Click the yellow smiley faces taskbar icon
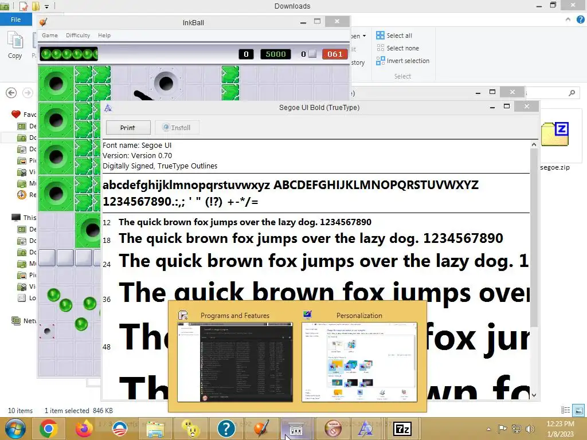Screen dimensions: 587x440 (191, 429)
